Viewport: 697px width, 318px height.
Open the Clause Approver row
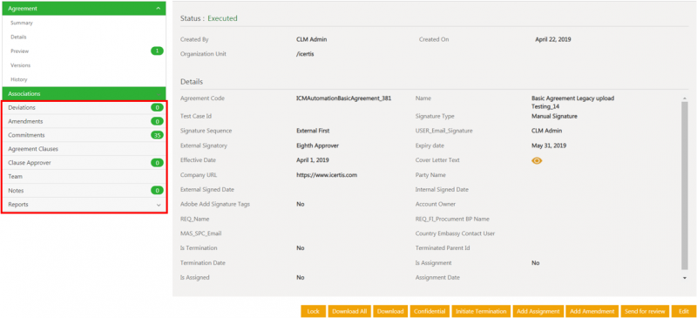[85, 163]
